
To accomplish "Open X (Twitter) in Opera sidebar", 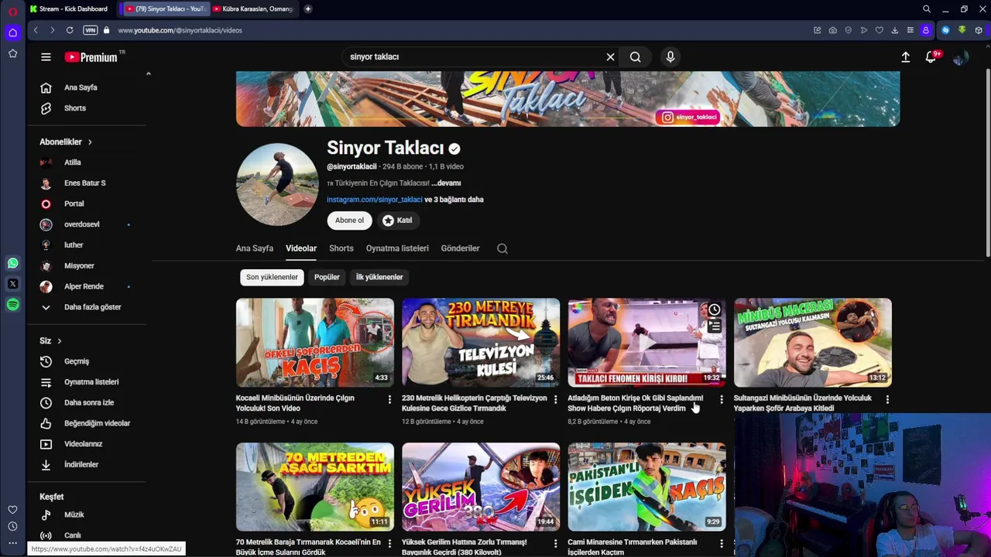I will [12, 284].
